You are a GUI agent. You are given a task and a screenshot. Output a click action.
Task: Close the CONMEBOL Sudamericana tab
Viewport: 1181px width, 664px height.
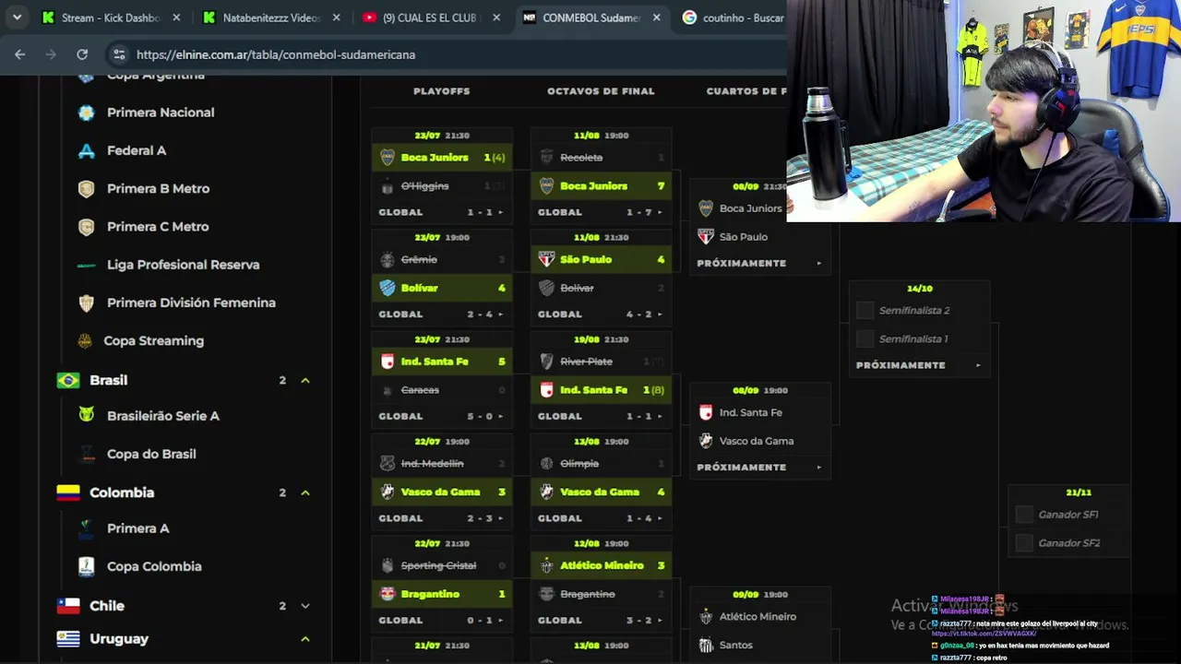[x=656, y=18]
